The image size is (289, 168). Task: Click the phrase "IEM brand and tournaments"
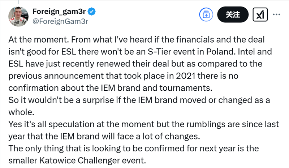point(156,88)
